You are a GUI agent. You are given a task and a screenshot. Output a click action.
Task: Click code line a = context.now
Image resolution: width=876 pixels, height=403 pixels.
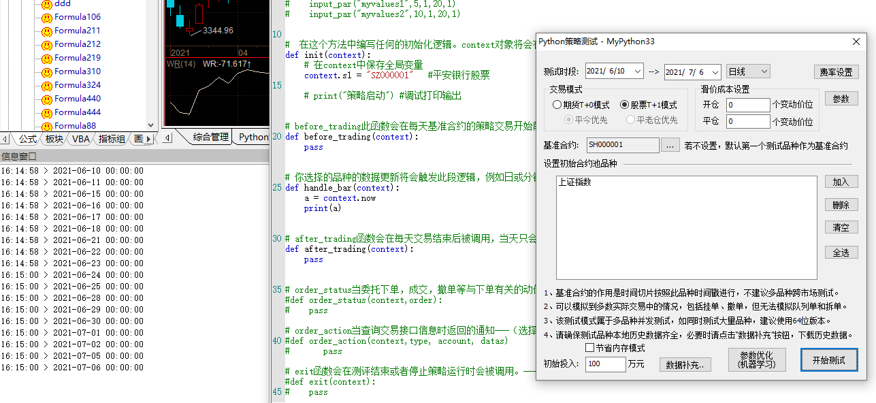tap(340, 198)
